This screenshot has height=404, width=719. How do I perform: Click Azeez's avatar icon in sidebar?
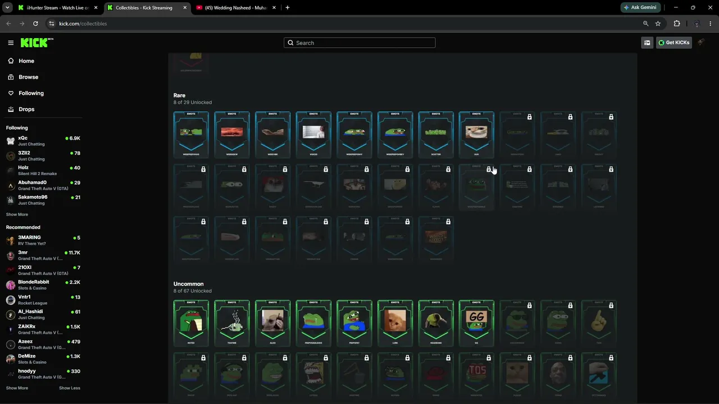tap(11, 345)
